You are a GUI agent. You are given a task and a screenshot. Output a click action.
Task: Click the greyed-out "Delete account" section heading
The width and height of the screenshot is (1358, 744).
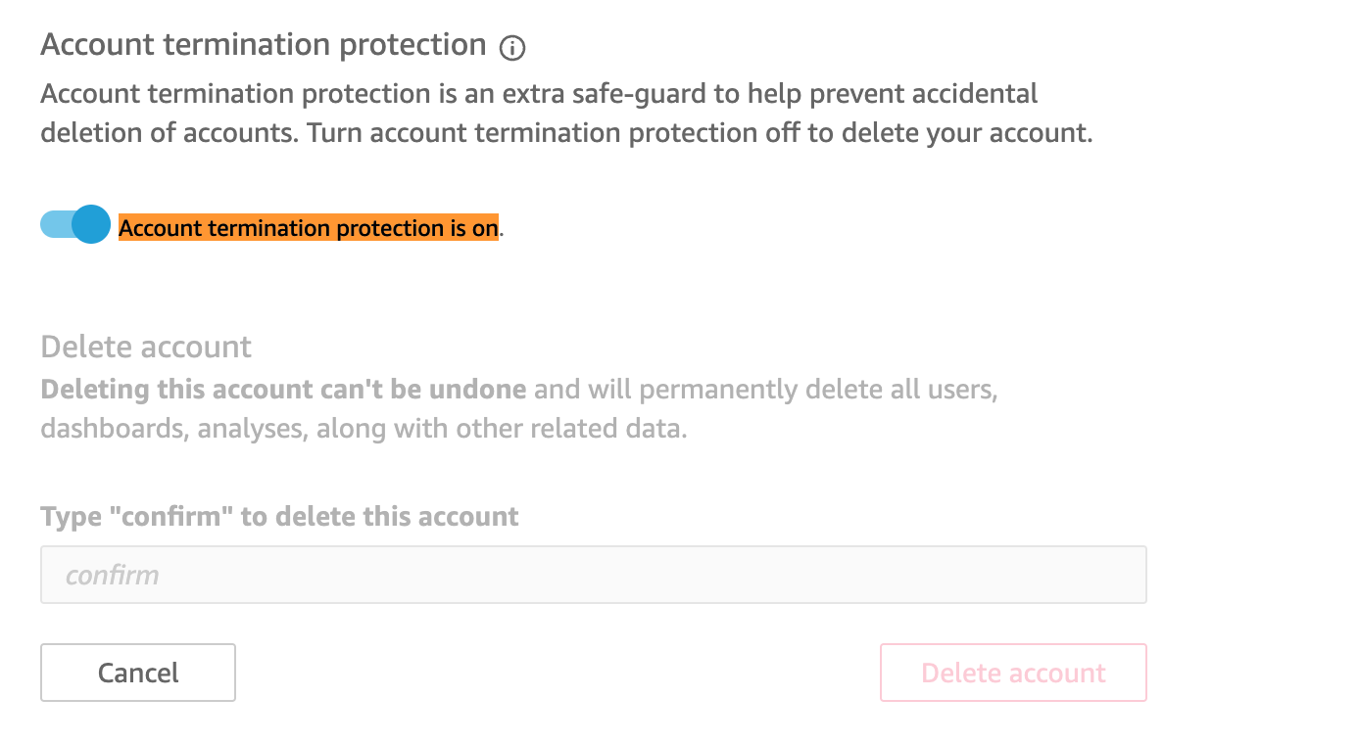coord(146,347)
